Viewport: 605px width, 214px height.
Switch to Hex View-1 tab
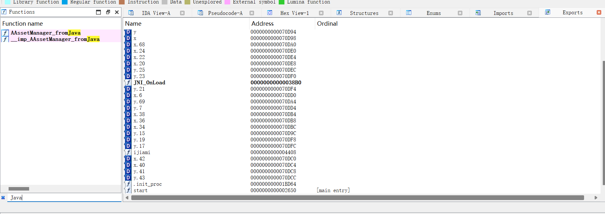click(x=295, y=13)
